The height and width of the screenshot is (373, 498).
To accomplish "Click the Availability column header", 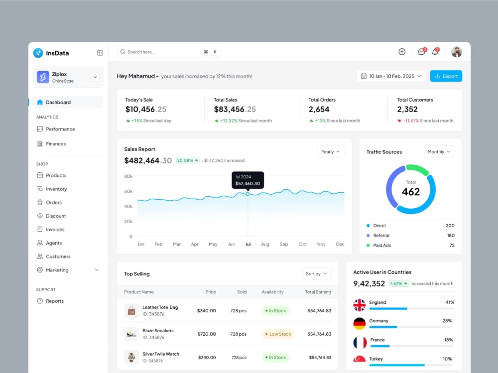I will [272, 292].
